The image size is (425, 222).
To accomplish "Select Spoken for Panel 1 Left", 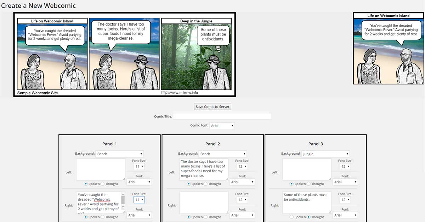I will click(86, 184).
